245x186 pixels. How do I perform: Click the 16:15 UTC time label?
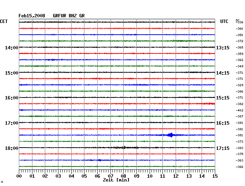(x=223, y=123)
